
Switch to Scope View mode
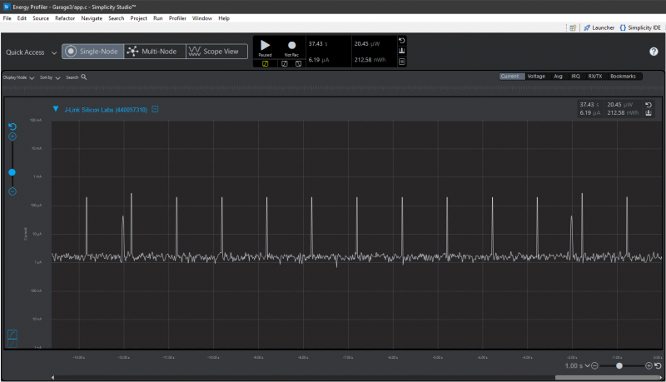216,52
